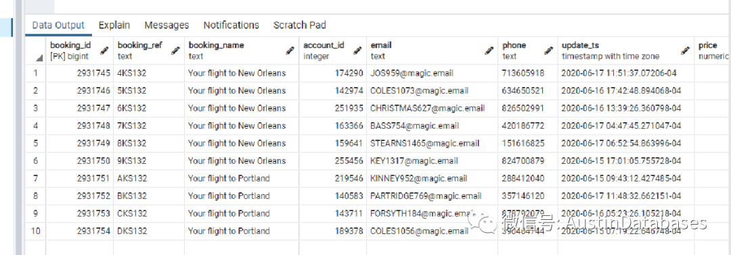Select row number 8

coord(35,196)
